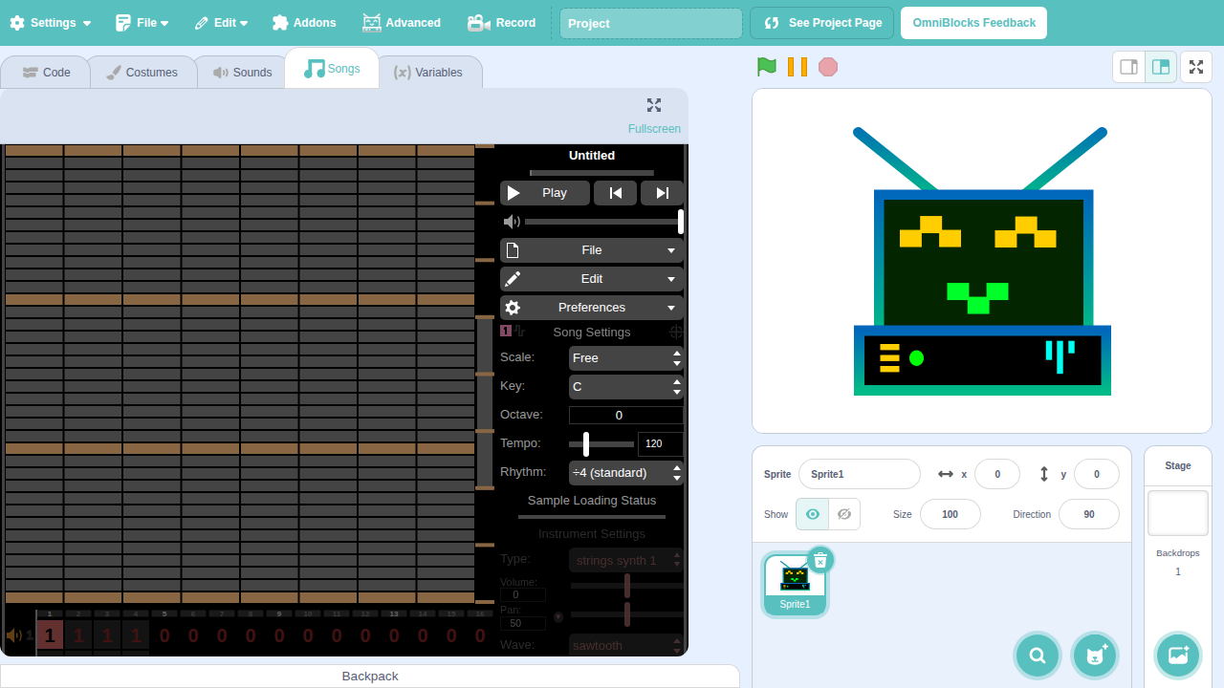This screenshot has height=688, width=1224.
Task: Enter stage fullscreen mode
Action: (x=1196, y=67)
